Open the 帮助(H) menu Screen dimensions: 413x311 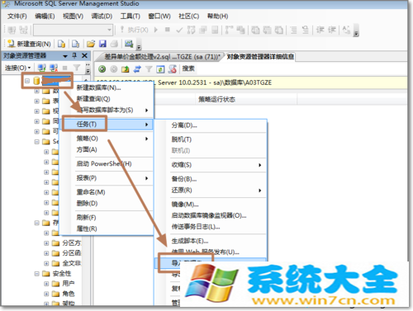point(217,16)
